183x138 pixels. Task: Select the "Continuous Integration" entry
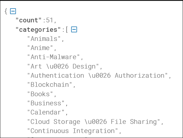[74, 131]
